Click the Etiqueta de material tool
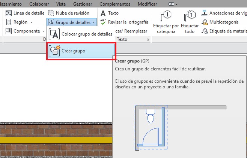 click(x=224, y=31)
